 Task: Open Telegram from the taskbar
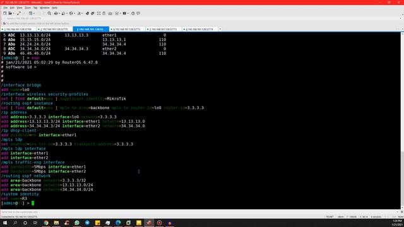tap(87, 223)
